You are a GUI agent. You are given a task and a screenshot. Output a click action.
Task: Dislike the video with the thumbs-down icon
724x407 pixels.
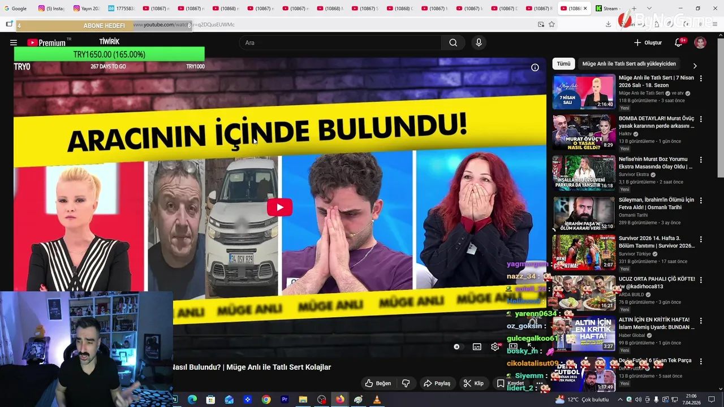point(406,383)
